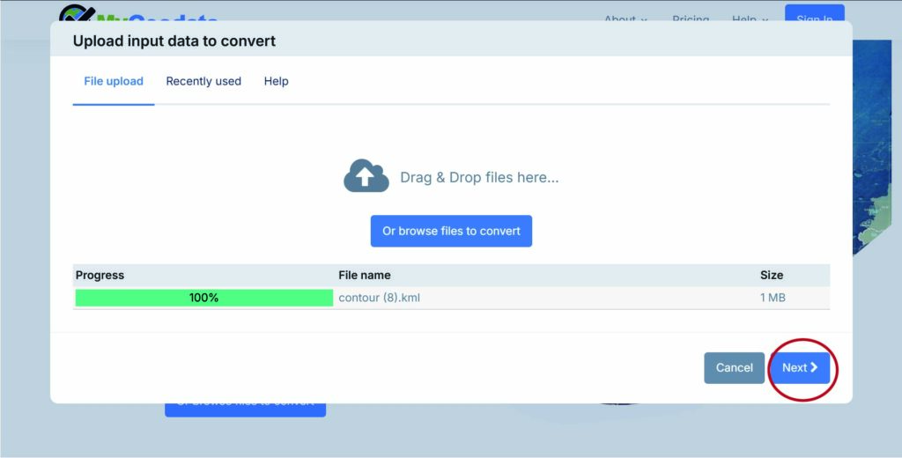Click the File name column header
Viewport: 902px width, 458px height.
pyautogui.click(x=364, y=275)
